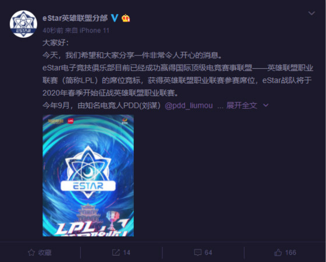Click the chevron after 展开全文

point(265,105)
